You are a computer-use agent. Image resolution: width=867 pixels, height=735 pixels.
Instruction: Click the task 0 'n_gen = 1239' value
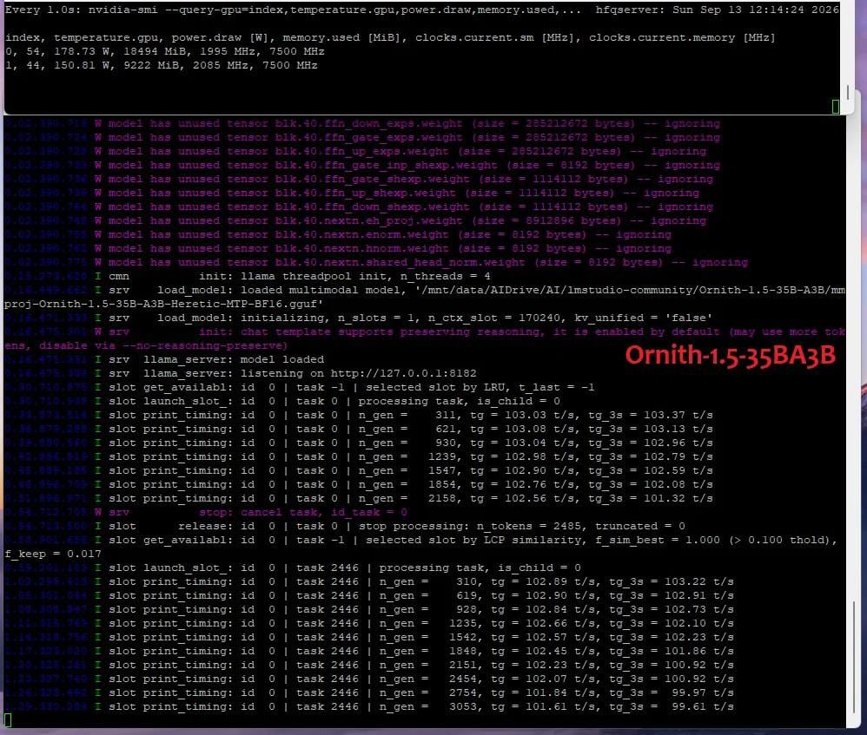(x=410, y=456)
